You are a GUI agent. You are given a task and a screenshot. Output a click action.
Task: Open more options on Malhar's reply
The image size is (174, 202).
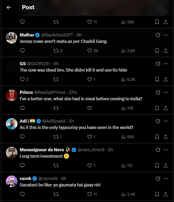point(166,35)
